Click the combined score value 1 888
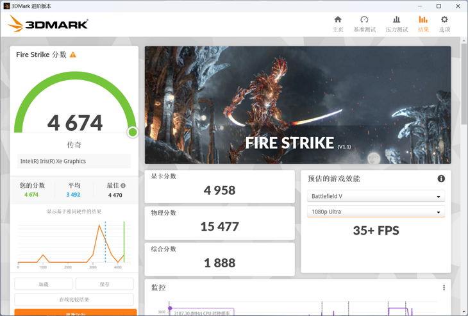 (x=219, y=263)
